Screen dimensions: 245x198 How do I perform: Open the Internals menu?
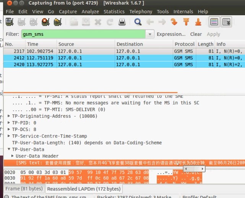183,11
